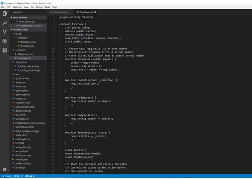Screen dimensions: 252x179
Task: Open the Edit menu
Action: [x=8, y=7]
